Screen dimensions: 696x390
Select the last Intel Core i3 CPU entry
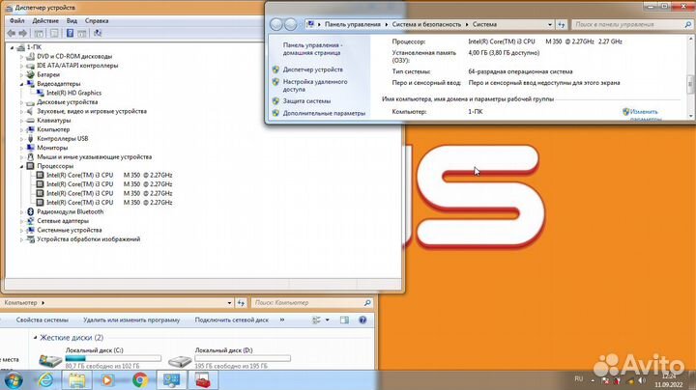click(x=109, y=203)
